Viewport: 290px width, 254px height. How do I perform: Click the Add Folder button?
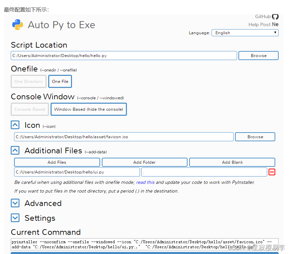144,162
